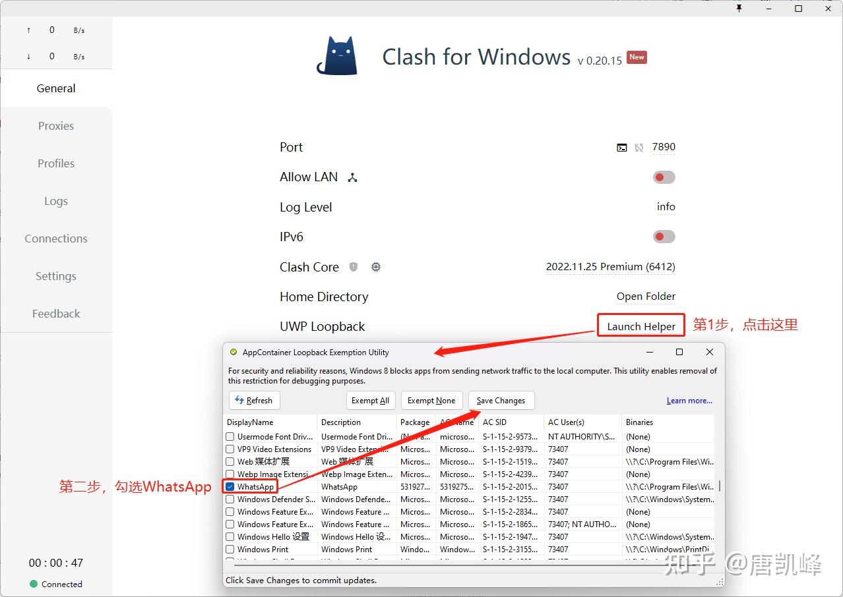Click Open Folder for Home Directory
The height and width of the screenshot is (597, 843).
tap(646, 297)
